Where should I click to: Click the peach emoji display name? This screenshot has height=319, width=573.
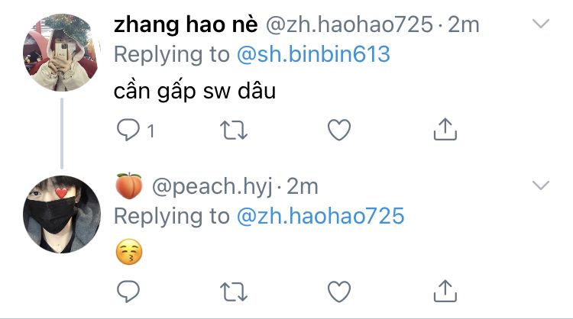129,186
